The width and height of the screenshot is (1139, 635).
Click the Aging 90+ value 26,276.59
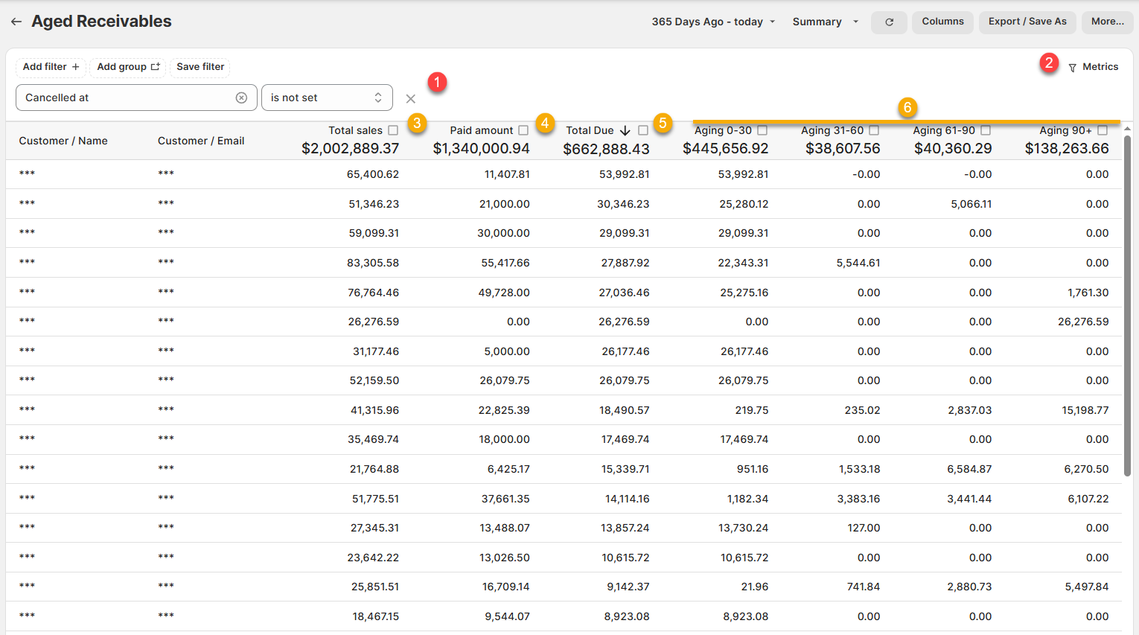[x=1083, y=322]
